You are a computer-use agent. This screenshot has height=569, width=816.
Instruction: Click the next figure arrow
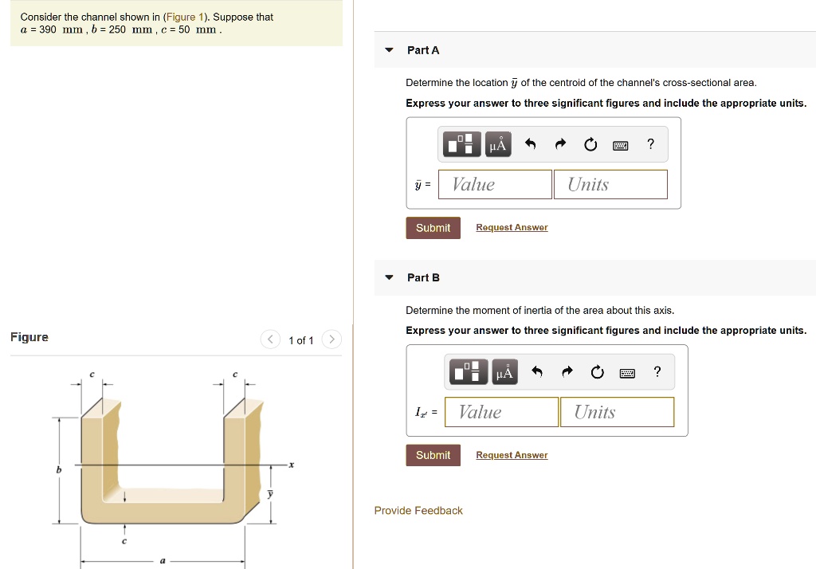pyautogui.click(x=331, y=339)
